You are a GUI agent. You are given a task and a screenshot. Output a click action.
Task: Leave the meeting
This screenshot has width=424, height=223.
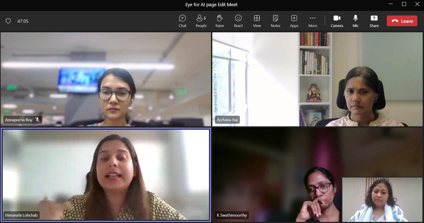point(402,21)
